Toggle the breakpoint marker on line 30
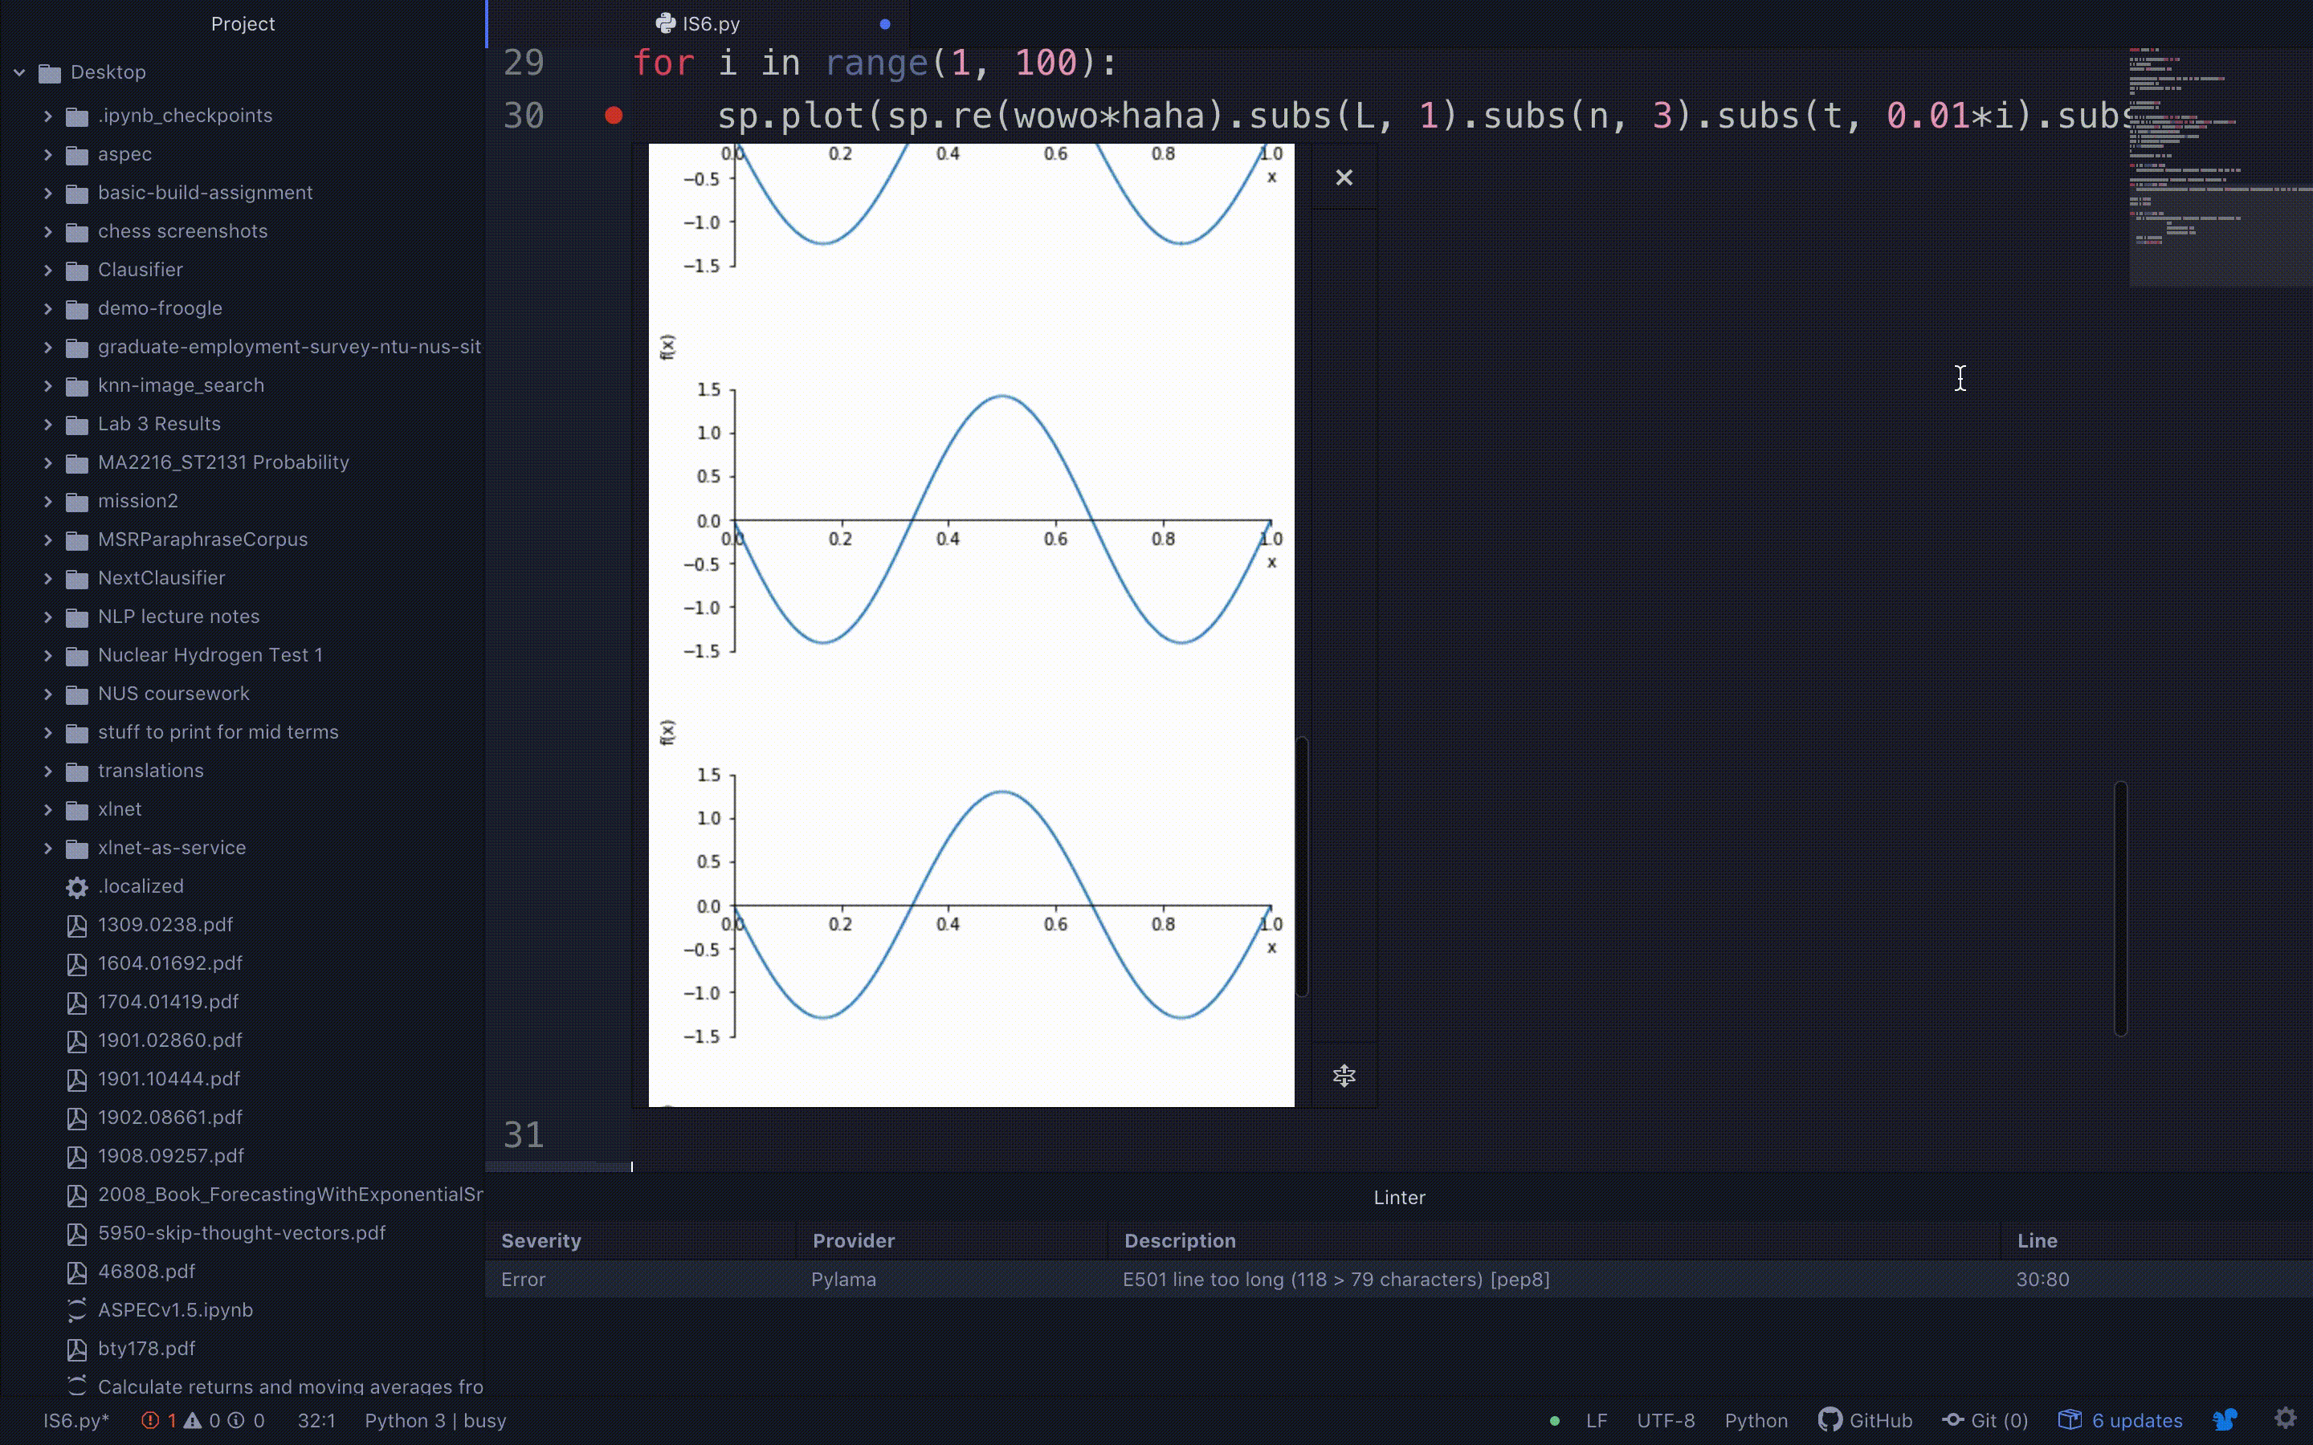 614,116
